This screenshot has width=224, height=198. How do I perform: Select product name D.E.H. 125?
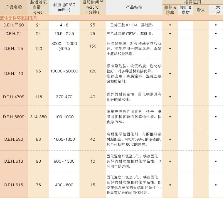tap(14, 49)
